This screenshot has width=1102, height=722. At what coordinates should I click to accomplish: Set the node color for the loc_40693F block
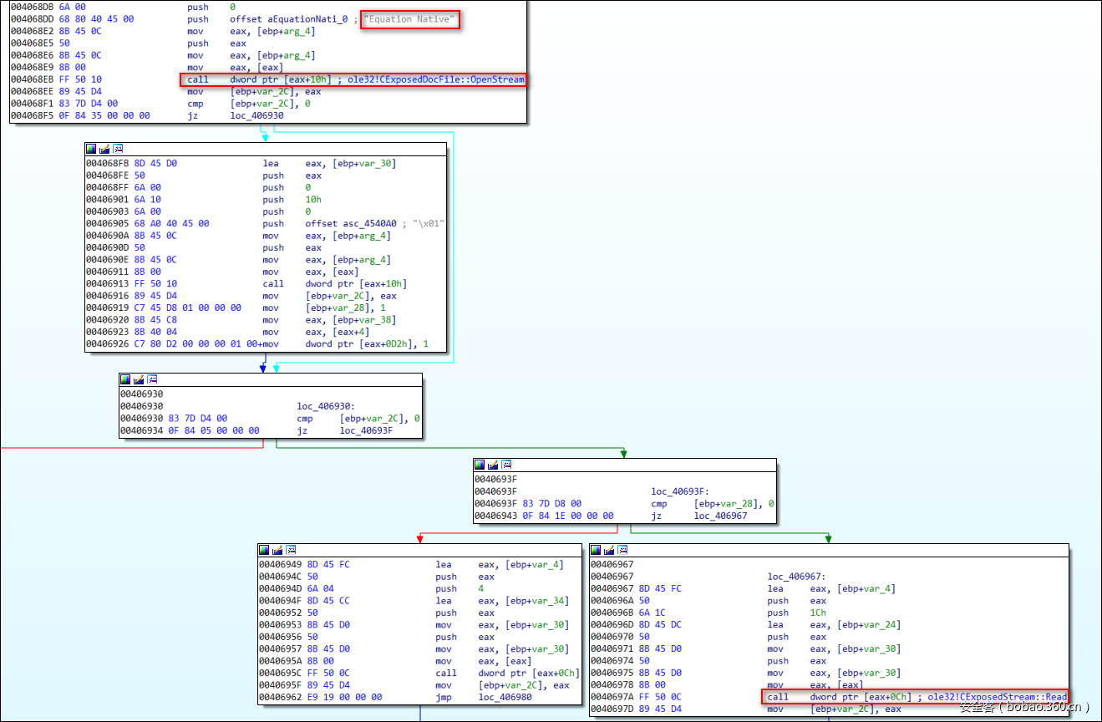pyautogui.click(x=480, y=465)
